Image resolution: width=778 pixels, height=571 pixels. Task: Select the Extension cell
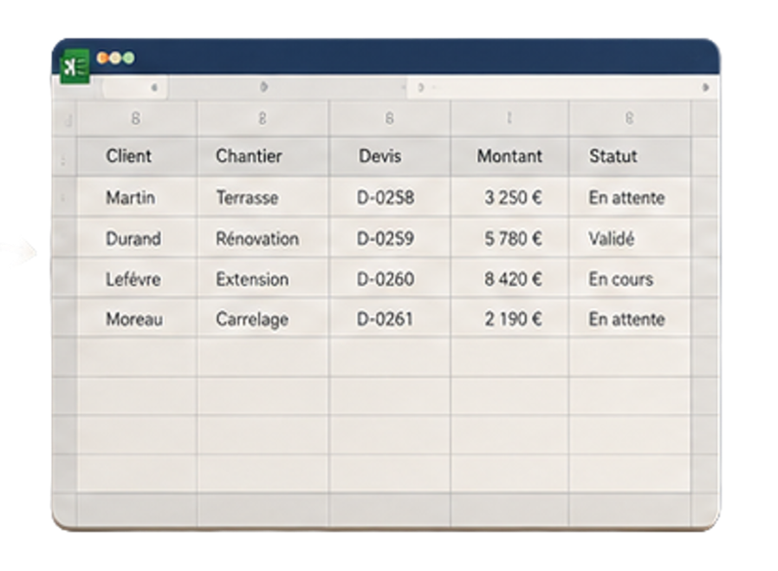point(263,278)
